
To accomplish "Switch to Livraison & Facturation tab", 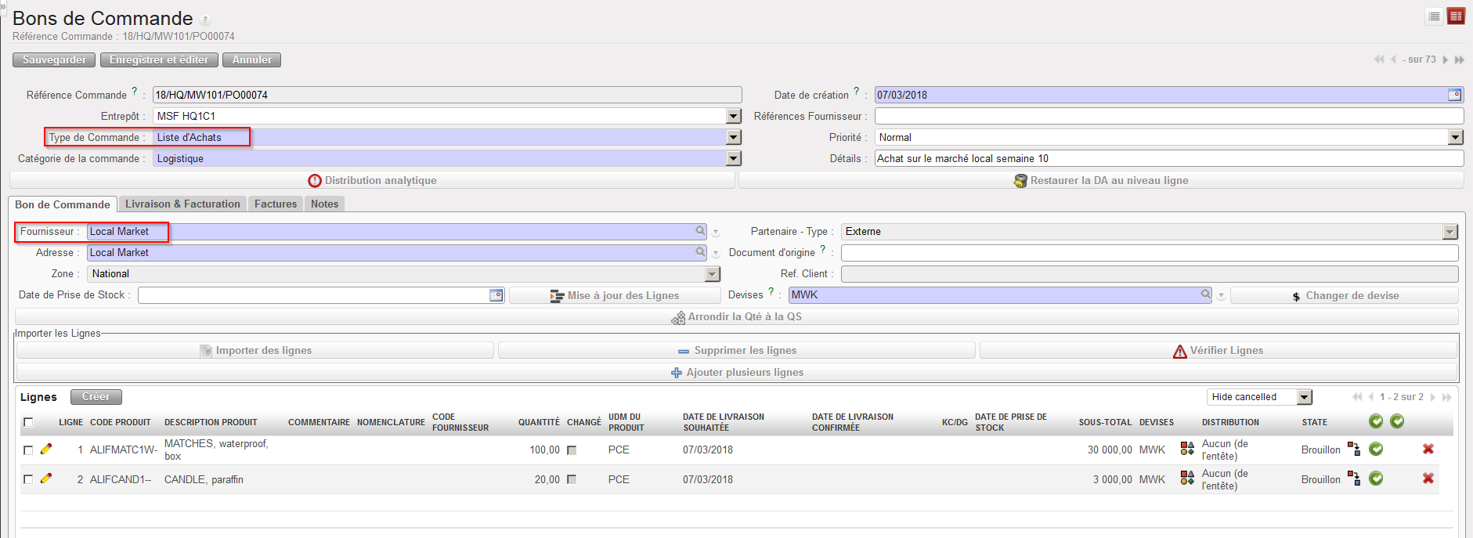I will [182, 204].
